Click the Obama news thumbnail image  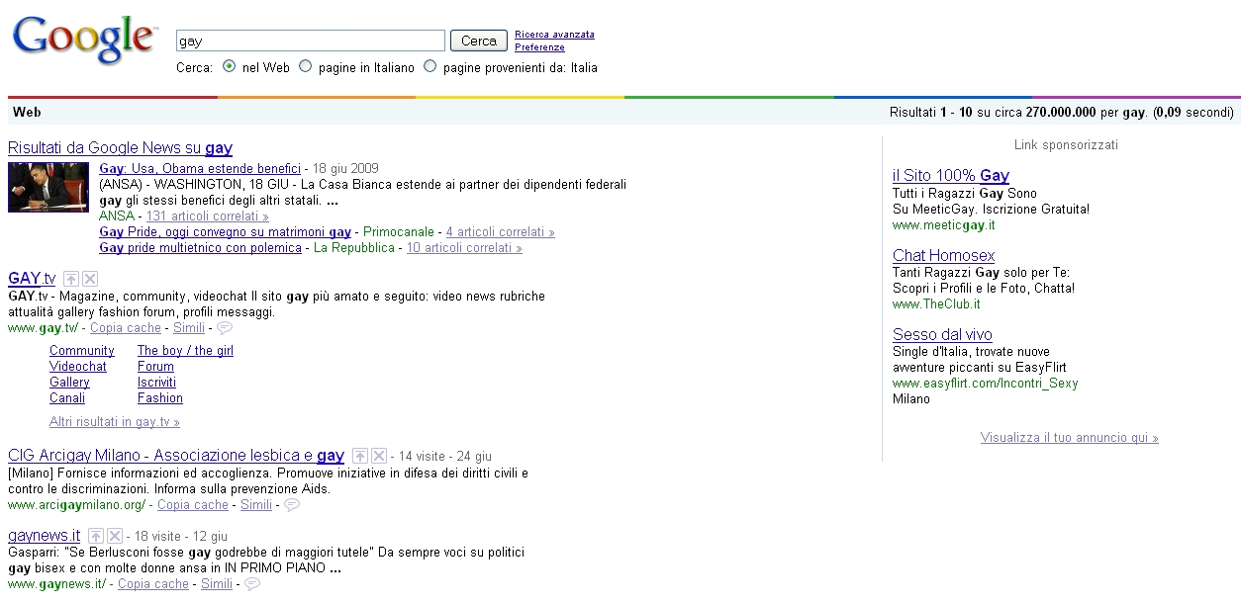pyautogui.click(x=48, y=187)
